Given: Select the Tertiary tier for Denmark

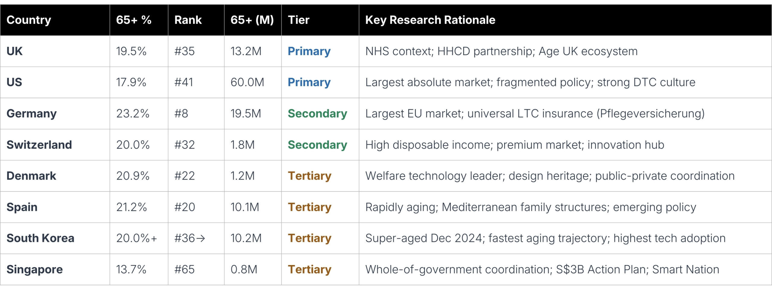Looking at the screenshot, I should (309, 176).
